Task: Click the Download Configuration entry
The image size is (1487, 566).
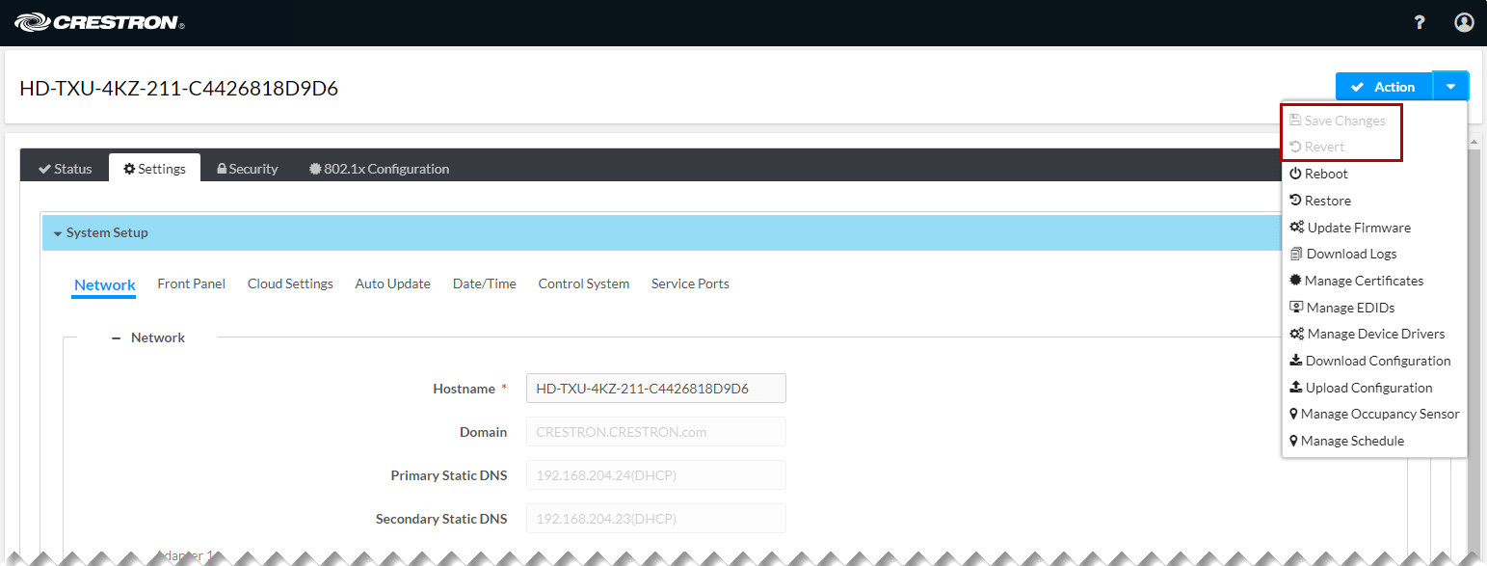Action: (1377, 361)
